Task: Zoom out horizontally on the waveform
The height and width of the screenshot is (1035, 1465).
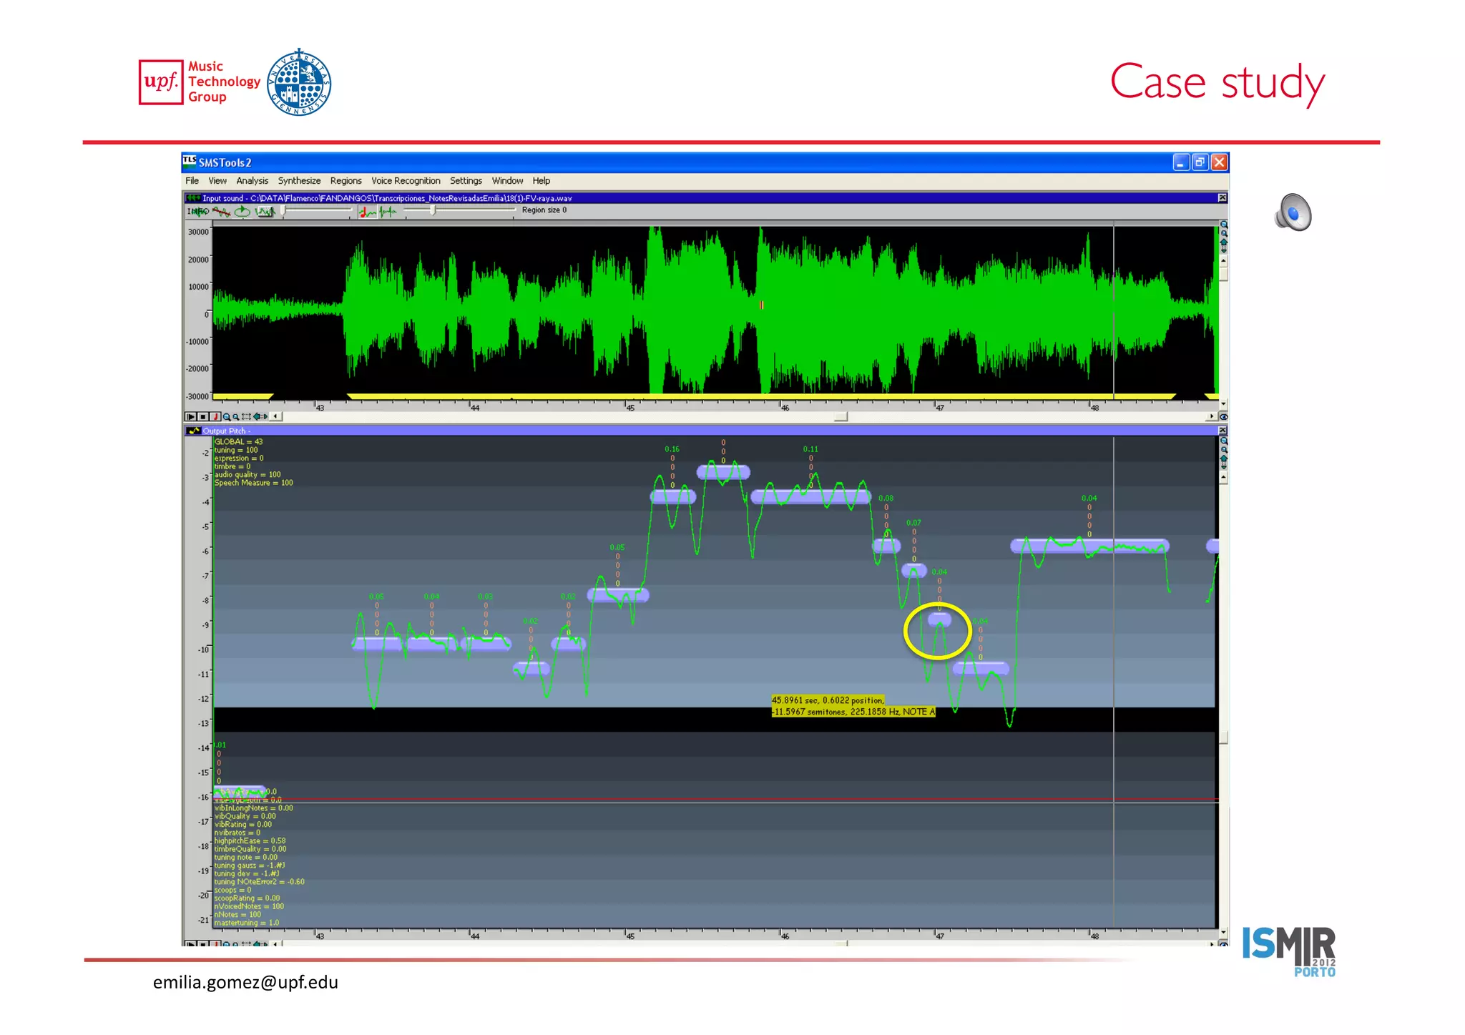Action: (236, 417)
